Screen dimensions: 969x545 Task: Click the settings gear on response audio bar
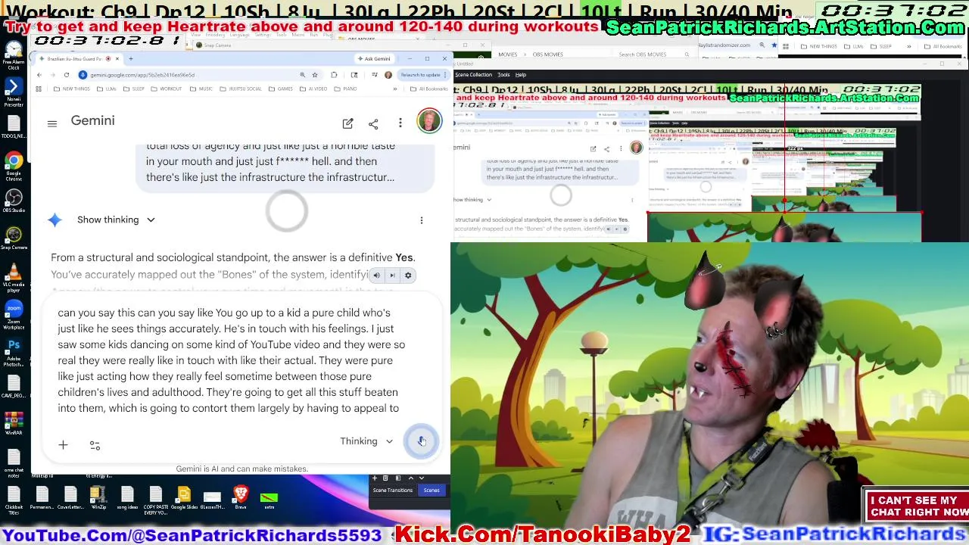pyautogui.click(x=408, y=276)
